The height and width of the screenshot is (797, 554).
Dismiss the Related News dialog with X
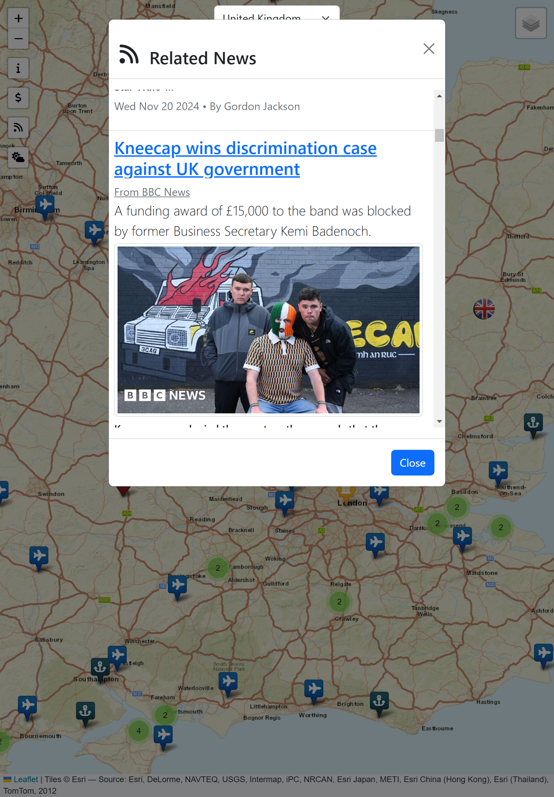click(429, 49)
